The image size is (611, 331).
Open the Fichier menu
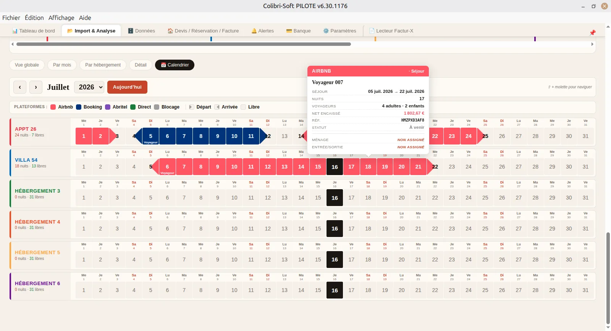11,18
